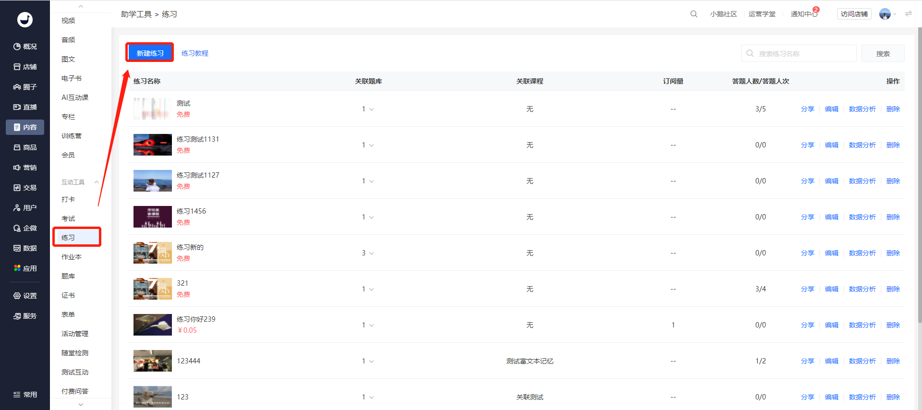
Task: Select the 内容 content section
Action: pyautogui.click(x=25, y=127)
